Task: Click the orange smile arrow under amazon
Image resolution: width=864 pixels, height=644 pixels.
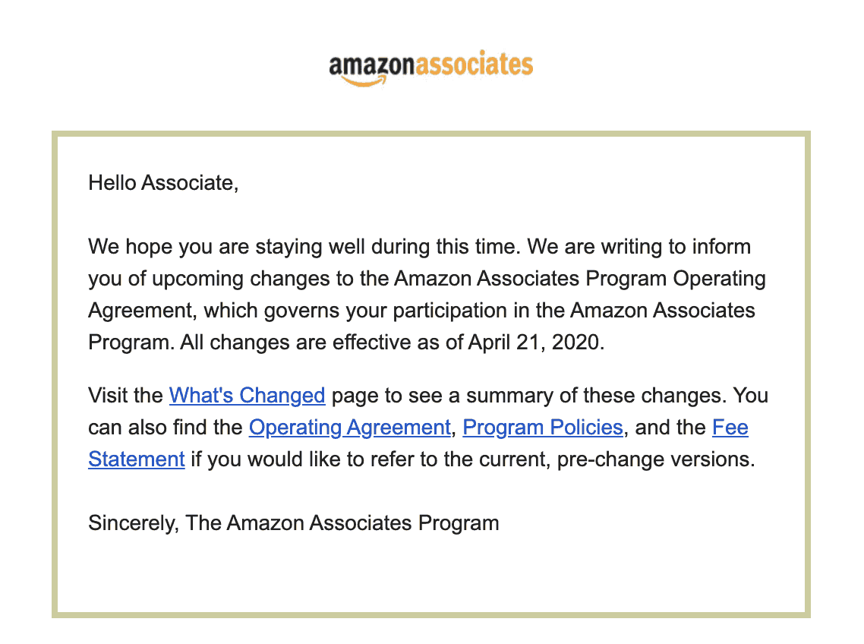Action: [364, 81]
